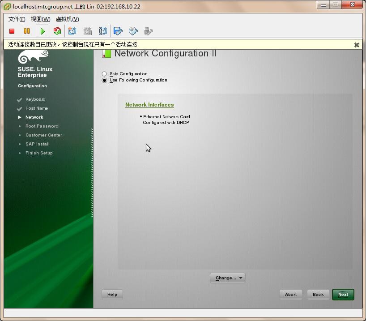Click the Configured with DHCP text
Screen dimensions: 366x321
click(166, 122)
